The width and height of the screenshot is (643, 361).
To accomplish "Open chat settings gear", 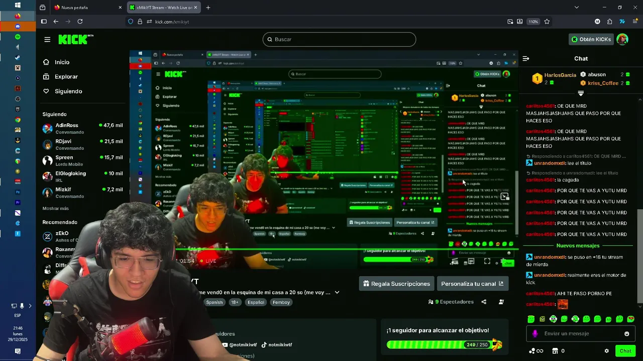I will click(x=606, y=351).
